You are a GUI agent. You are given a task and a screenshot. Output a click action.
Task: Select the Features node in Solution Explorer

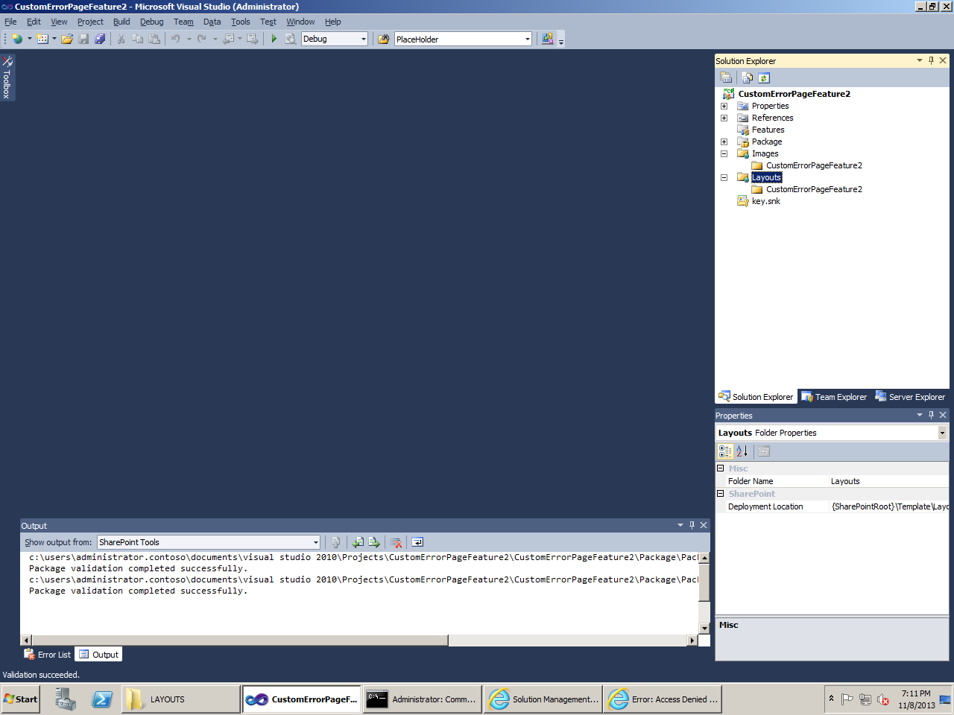tap(768, 130)
